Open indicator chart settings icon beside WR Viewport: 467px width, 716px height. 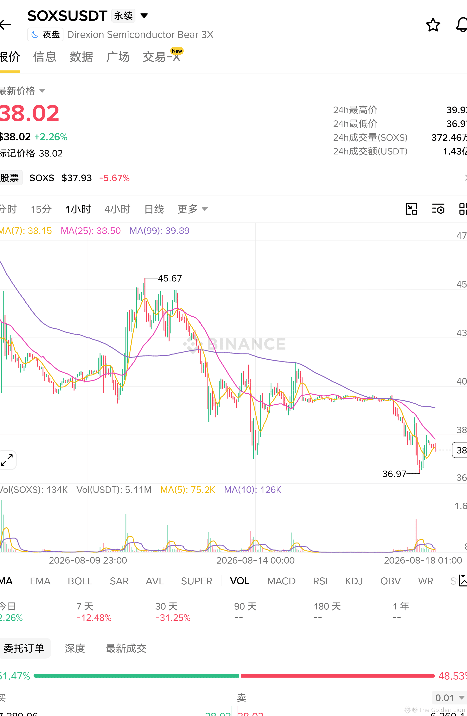point(463,580)
